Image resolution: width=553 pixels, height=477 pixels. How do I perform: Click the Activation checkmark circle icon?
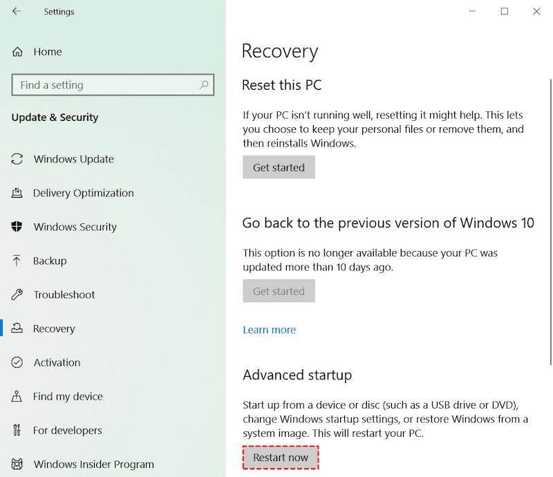(x=17, y=362)
